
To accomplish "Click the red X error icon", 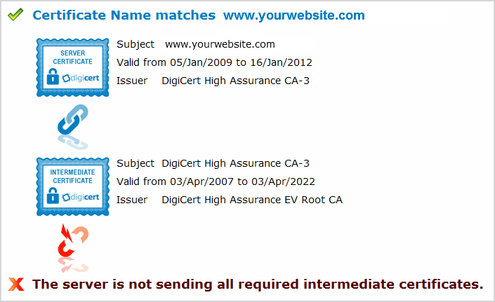I will click(16, 284).
